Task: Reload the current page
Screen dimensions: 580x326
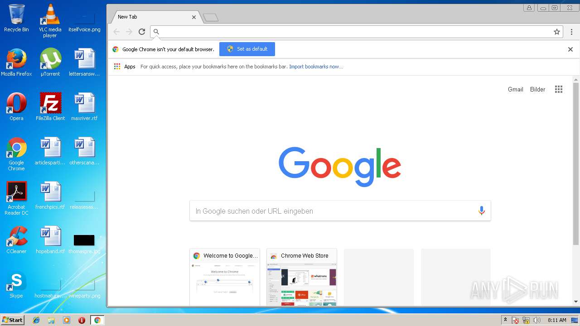Action: pyautogui.click(x=142, y=32)
